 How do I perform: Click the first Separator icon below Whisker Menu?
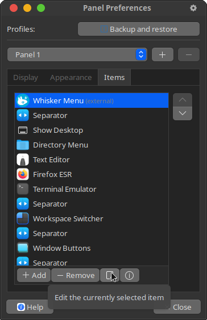(x=23, y=115)
